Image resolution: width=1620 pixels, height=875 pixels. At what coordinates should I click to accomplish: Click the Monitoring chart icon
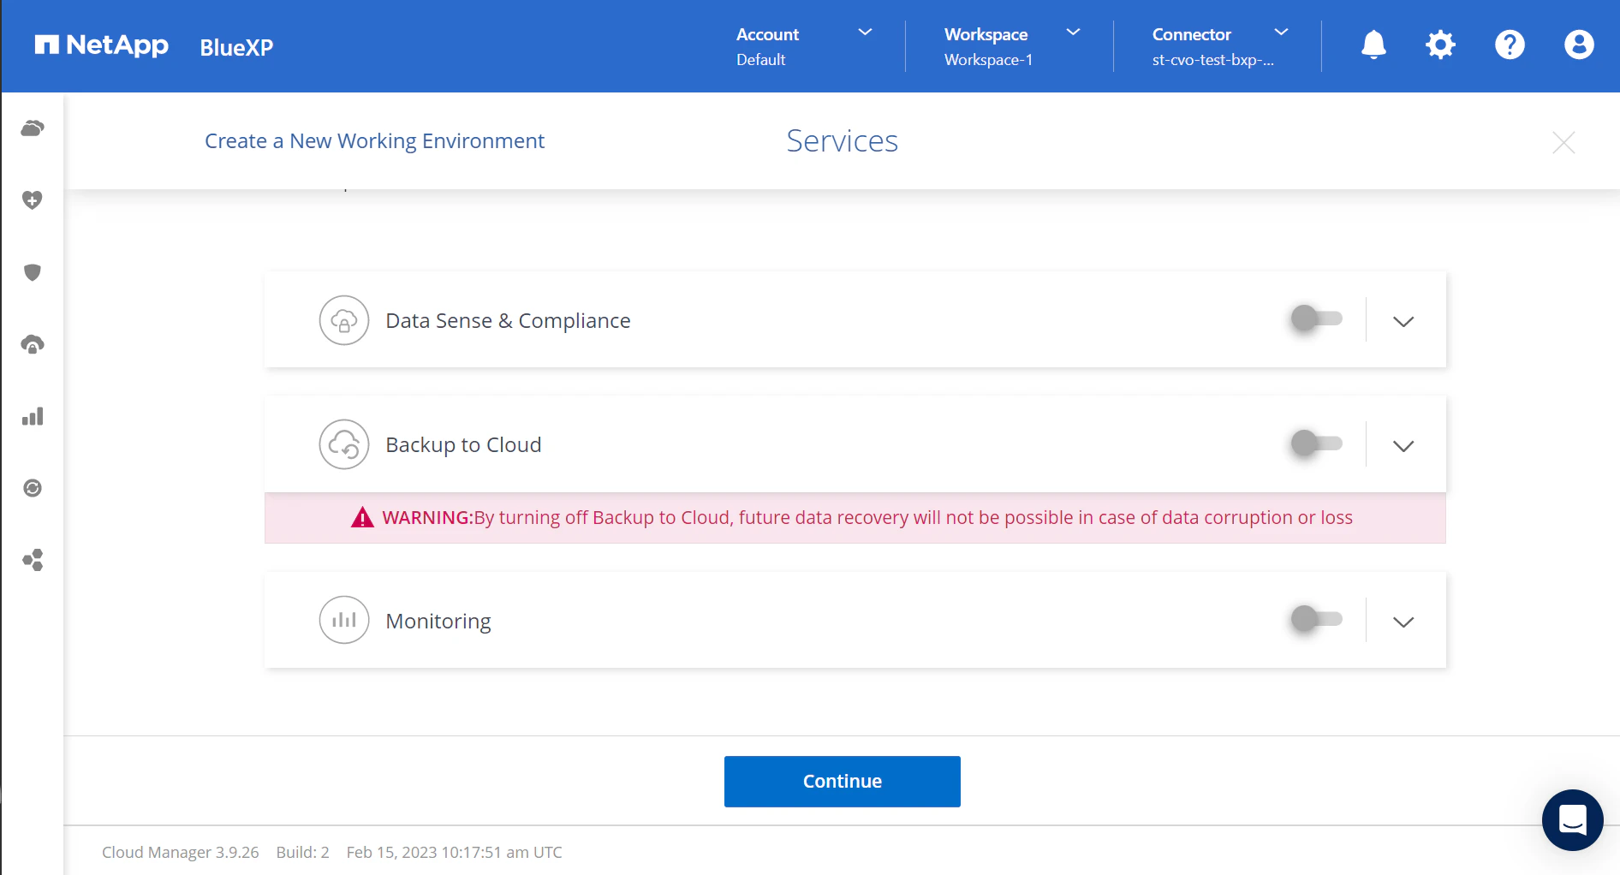[344, 620]
